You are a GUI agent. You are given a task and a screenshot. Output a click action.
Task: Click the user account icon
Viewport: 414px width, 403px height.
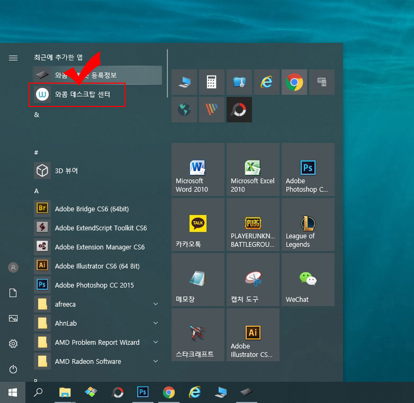point(13,267)
